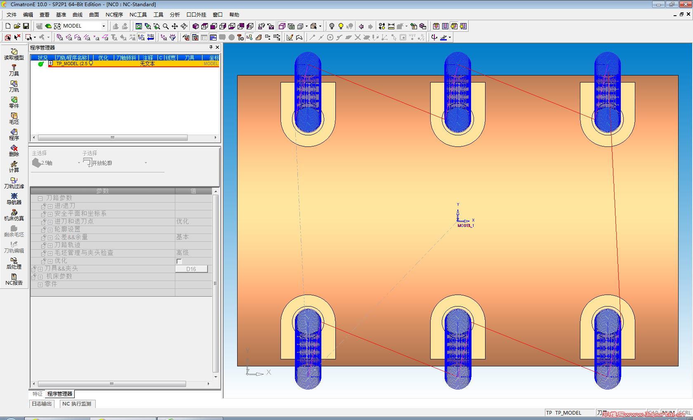This screenshot has height=420, width=693.
Task: Open the 开放轮廓 sub selection dropdown
Action: [x=146, y=163]
